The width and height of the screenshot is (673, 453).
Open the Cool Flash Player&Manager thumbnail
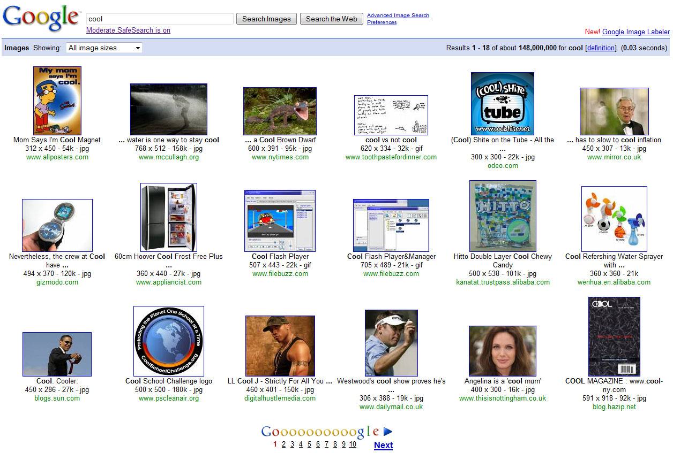391,226
